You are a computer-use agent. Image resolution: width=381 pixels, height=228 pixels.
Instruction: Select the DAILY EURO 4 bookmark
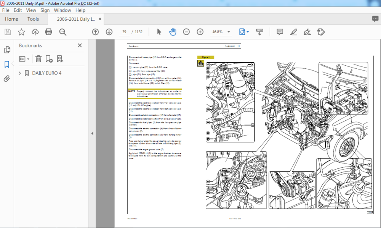click(x=46, y=73)
